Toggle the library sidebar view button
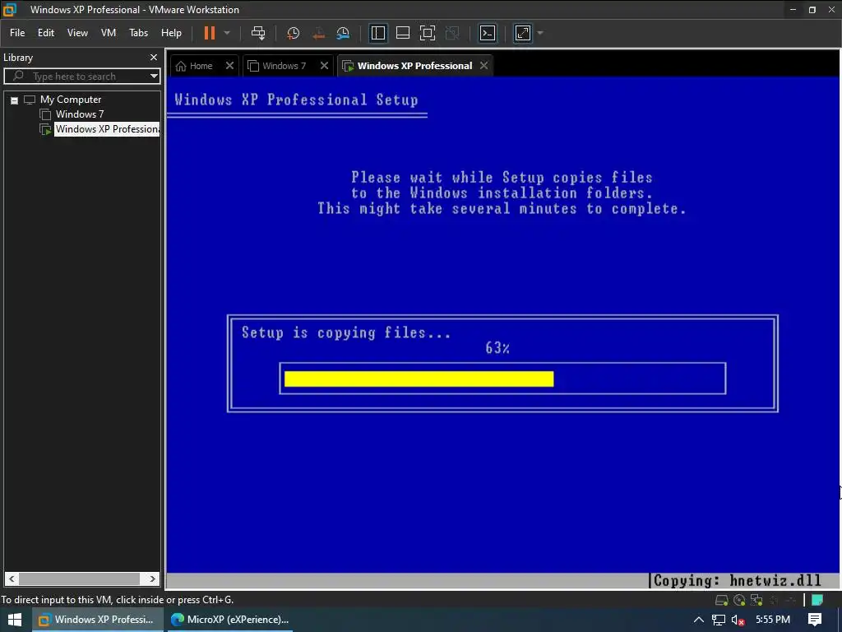 378,33
